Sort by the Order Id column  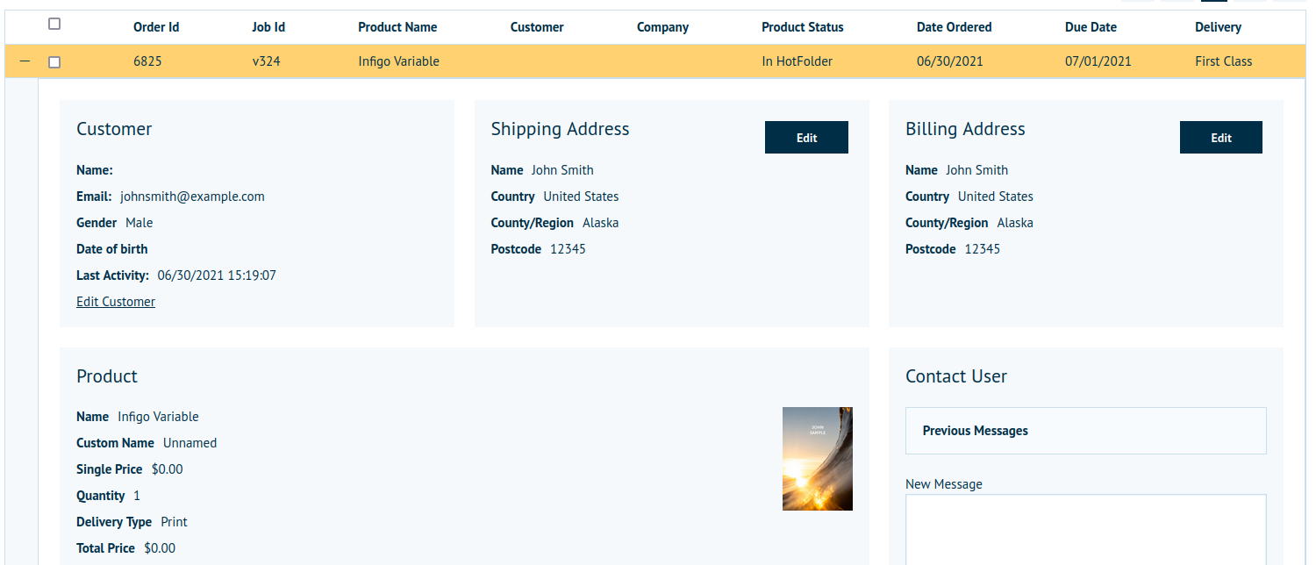tap(156, 27)
